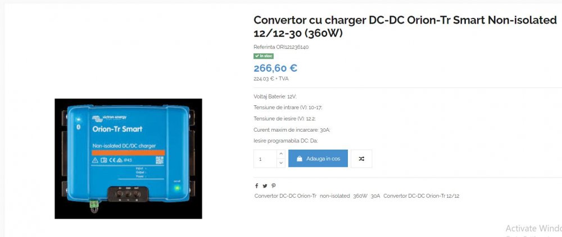Open the Orion-Tr Smart product image
The height and width of the screenshot is (237, 562).
point(128,159)
